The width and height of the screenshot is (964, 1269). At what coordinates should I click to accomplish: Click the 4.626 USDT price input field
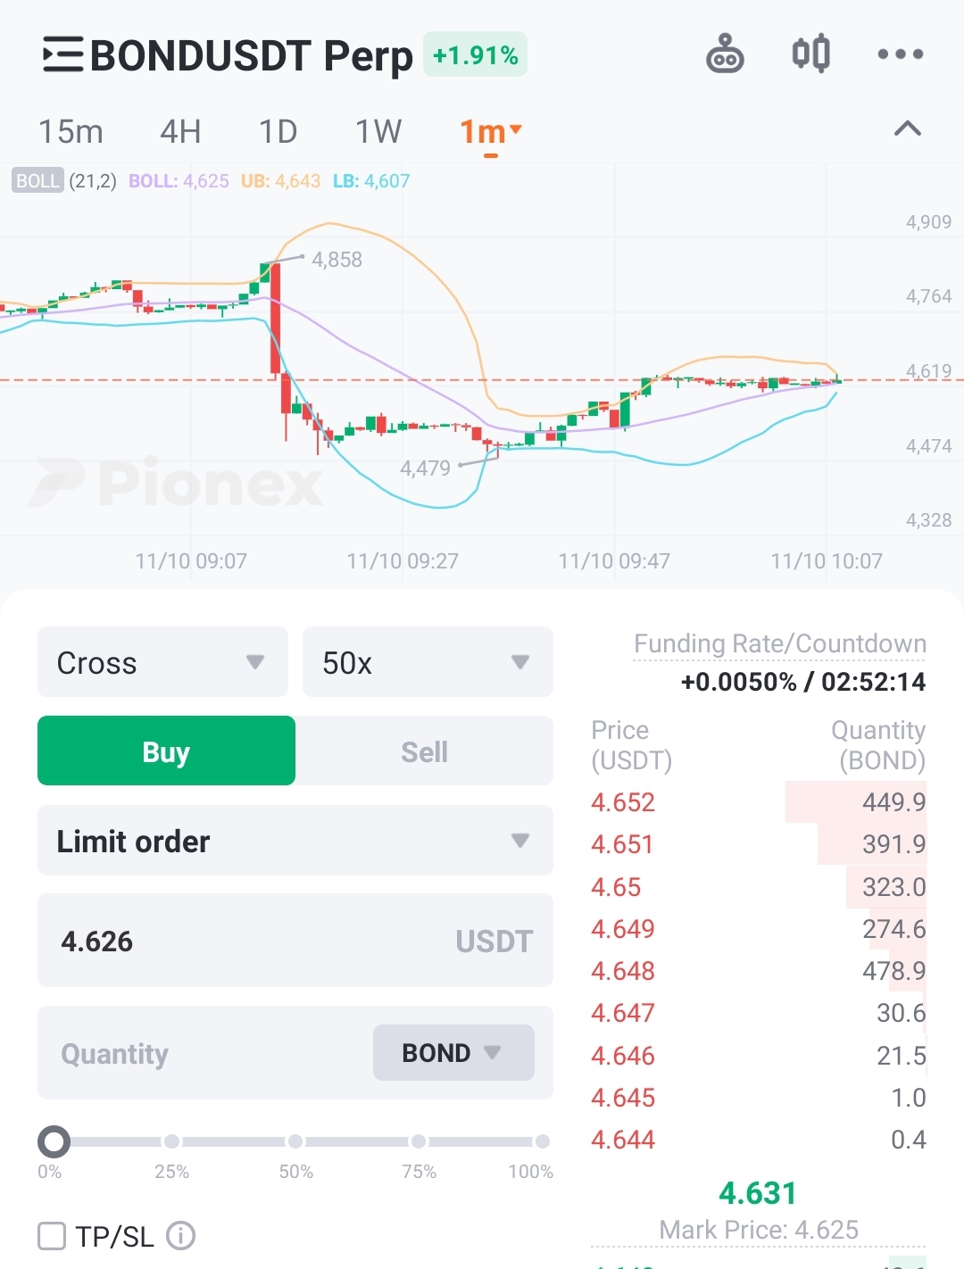295,941
